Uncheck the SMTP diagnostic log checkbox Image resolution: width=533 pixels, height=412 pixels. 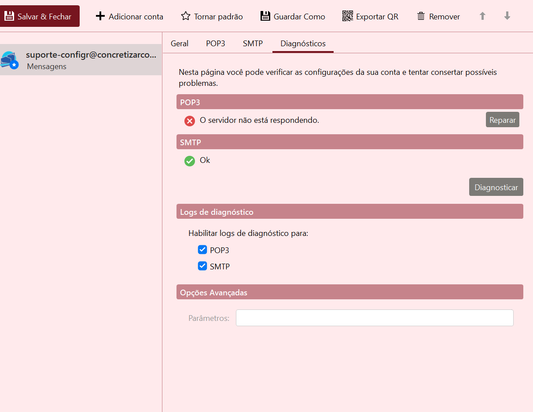202,266
